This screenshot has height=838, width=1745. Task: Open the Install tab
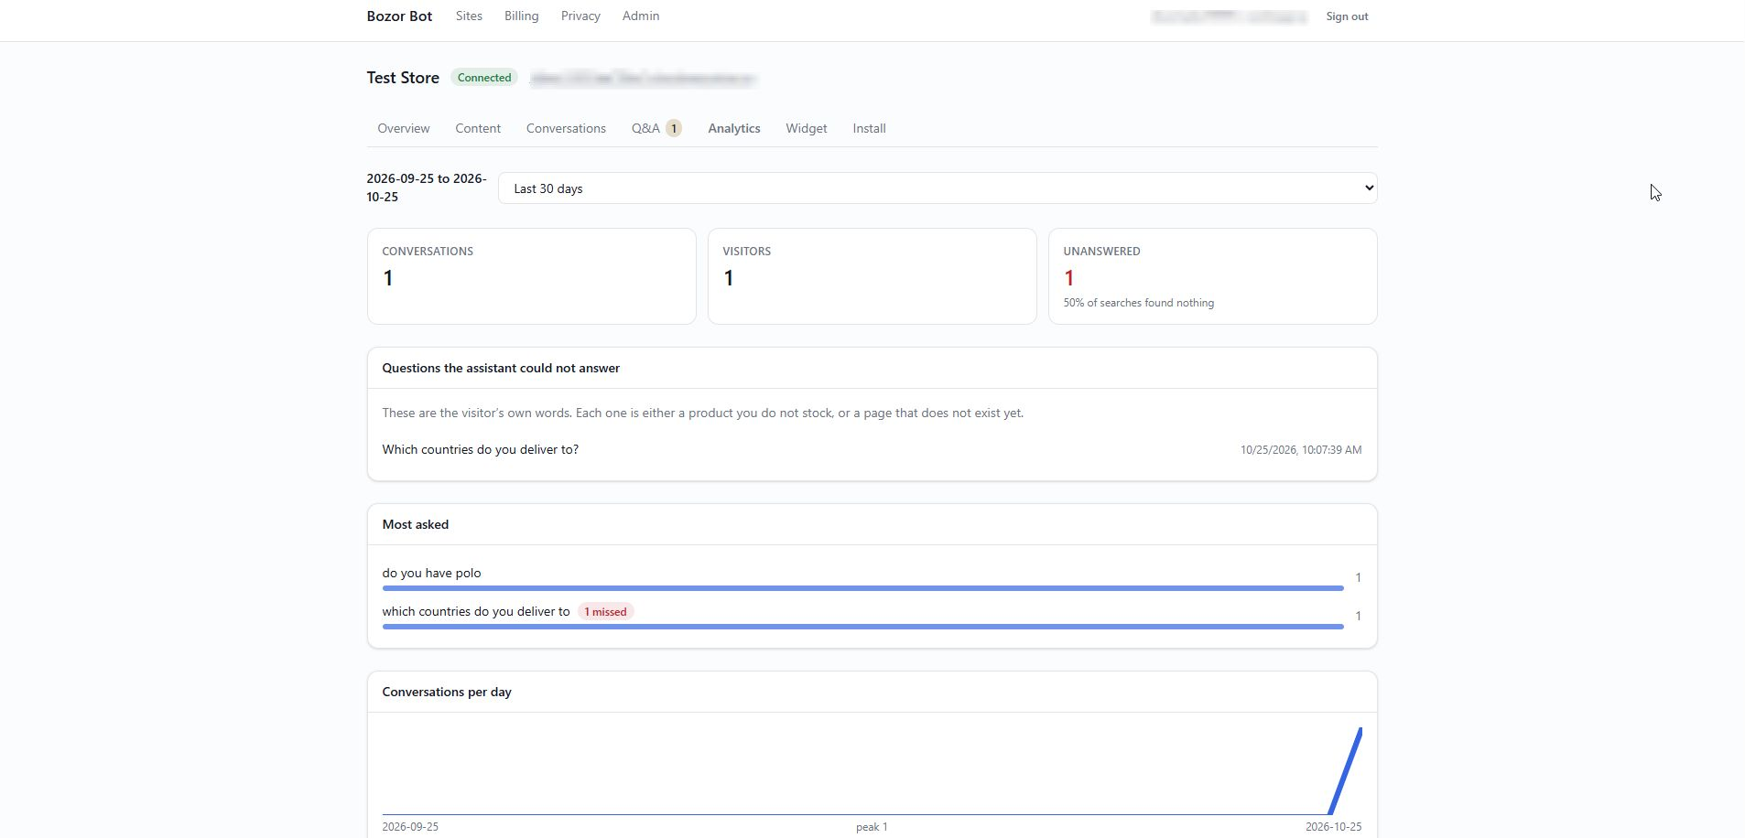(x=869, y=128)
